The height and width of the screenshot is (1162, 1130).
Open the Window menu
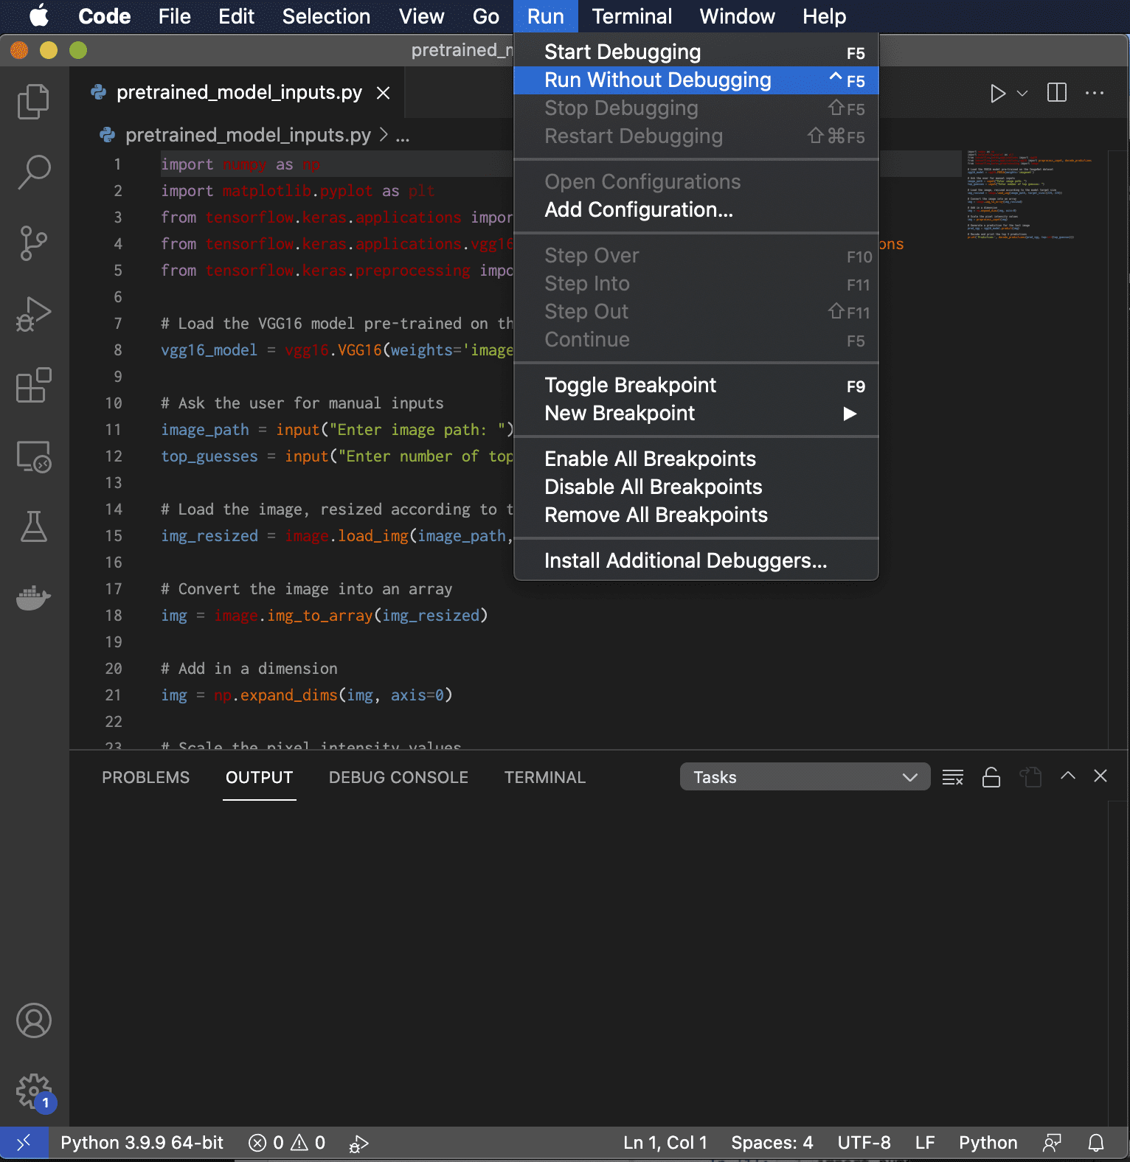737,16
